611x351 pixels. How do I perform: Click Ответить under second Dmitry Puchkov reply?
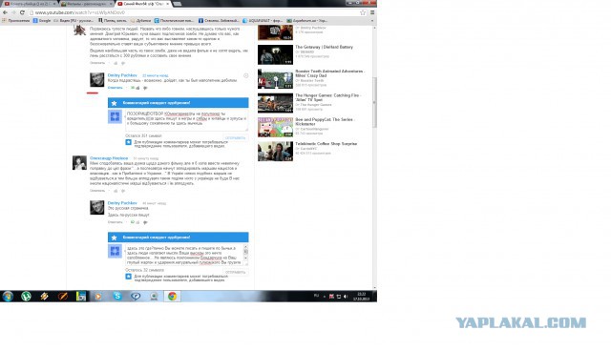(115, 222)
